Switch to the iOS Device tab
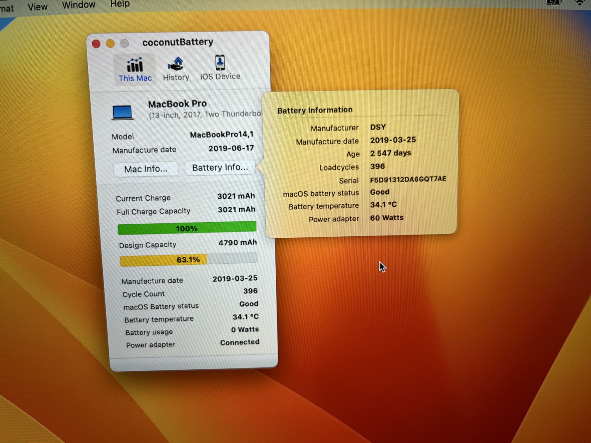 click(x=220, y=68)
